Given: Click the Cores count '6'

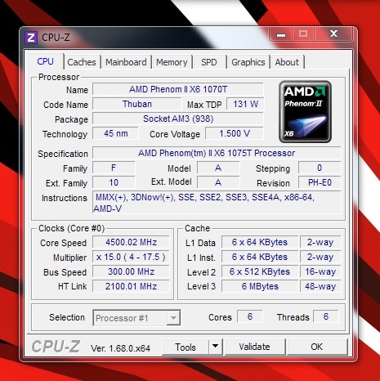Looking at the screenshot, I should [250, 316].
